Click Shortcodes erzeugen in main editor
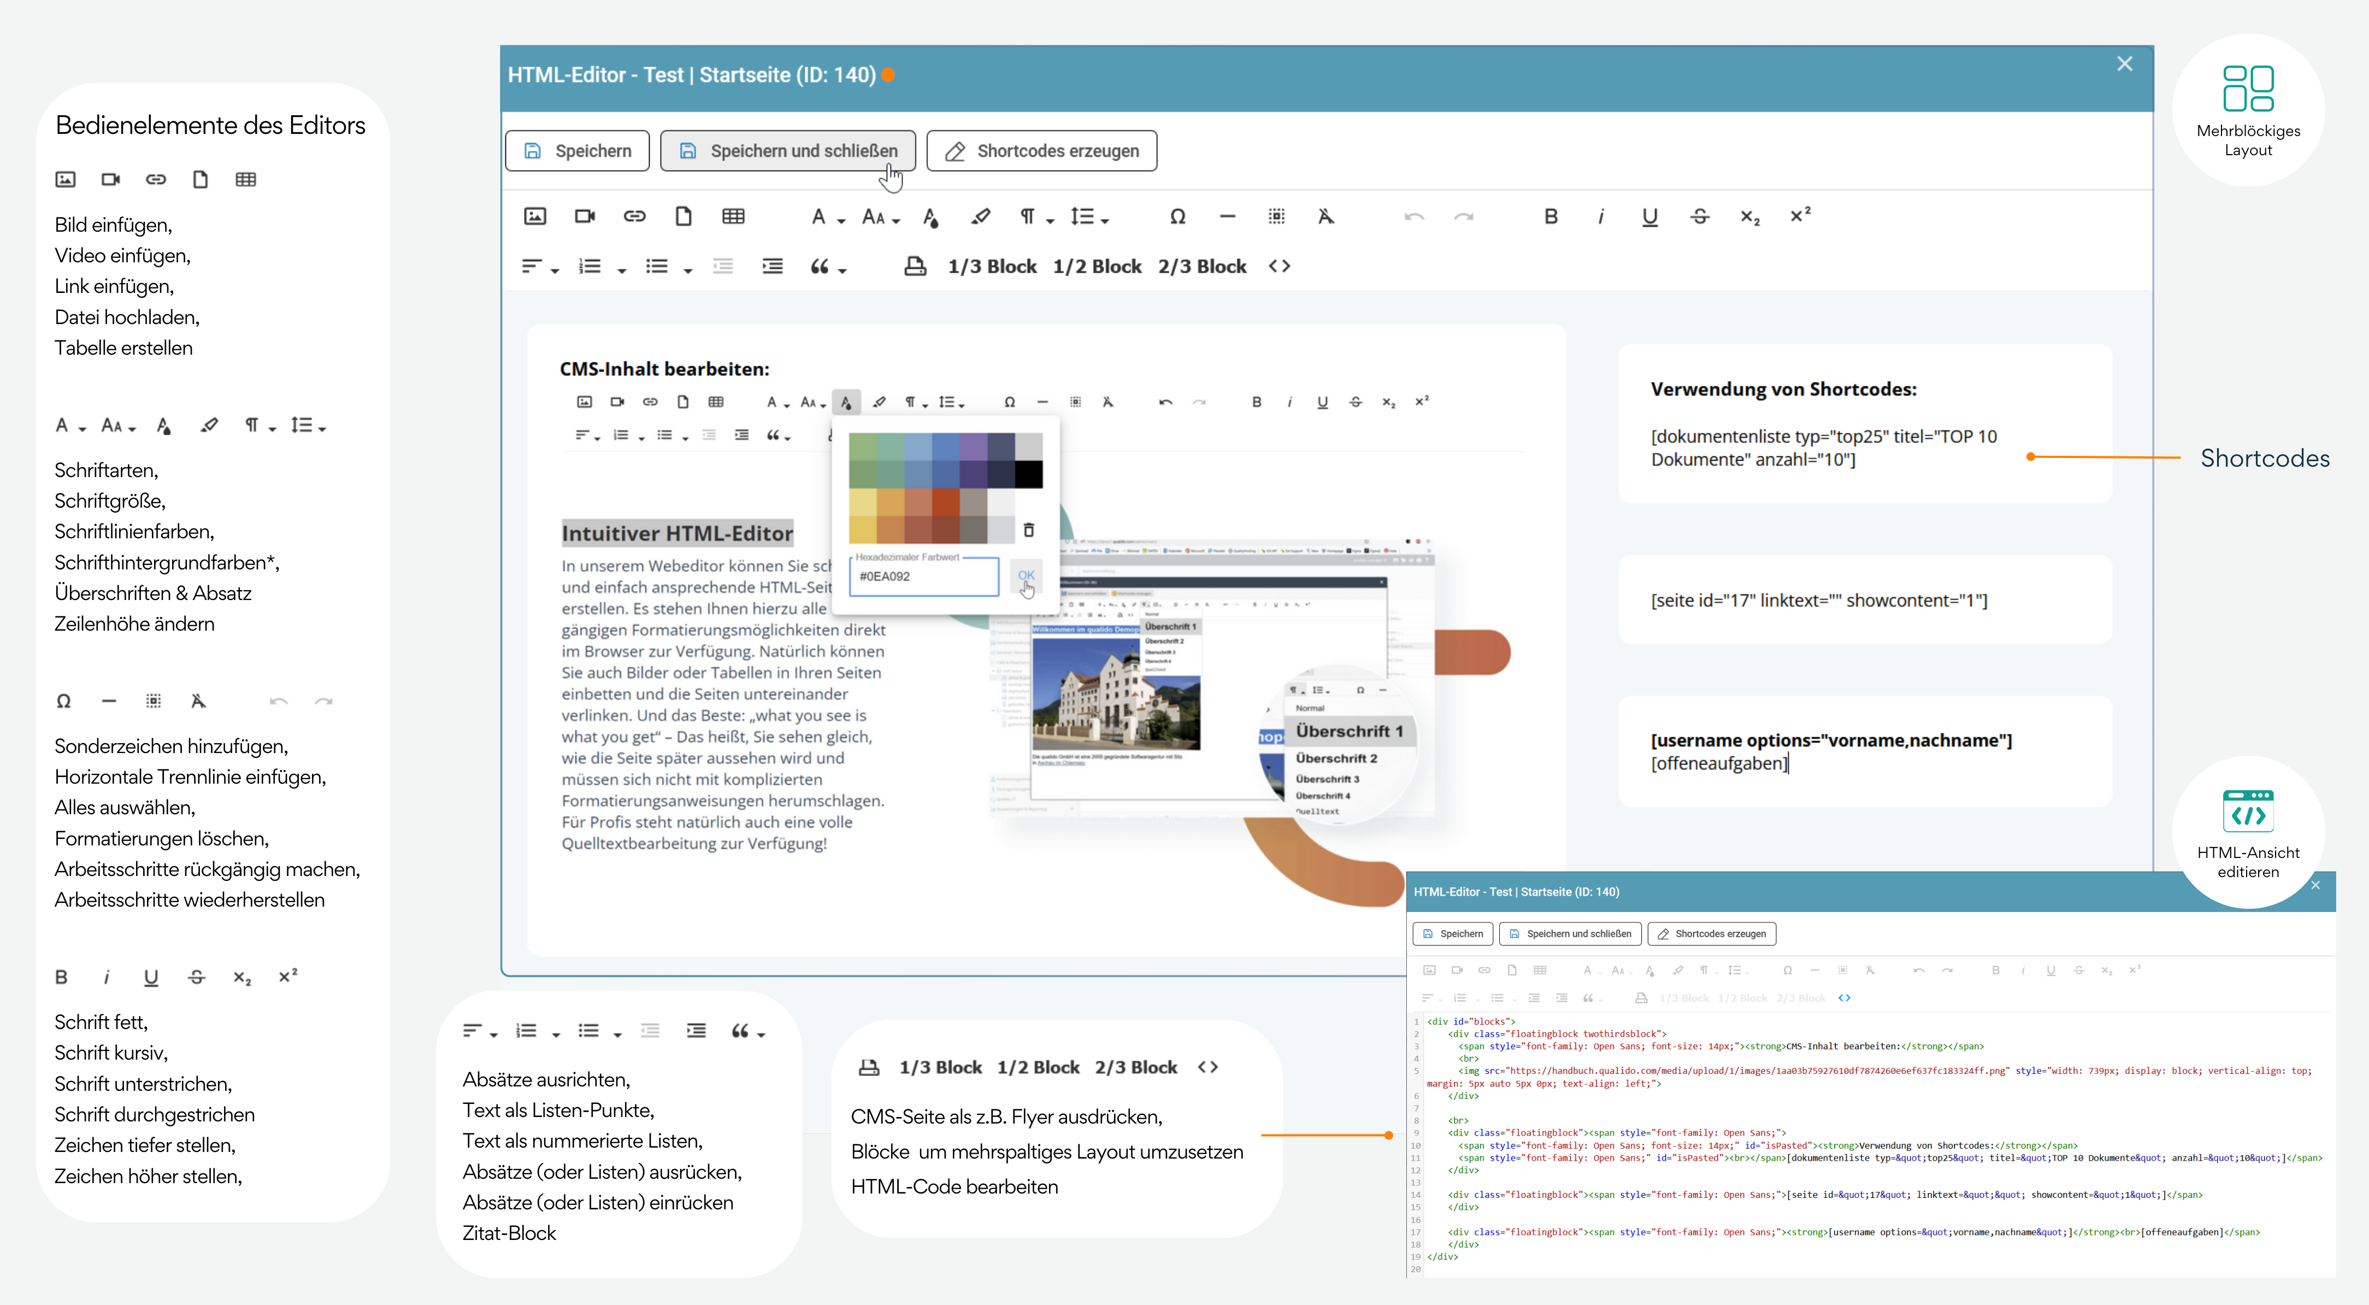 click(x=1042, y=151)
